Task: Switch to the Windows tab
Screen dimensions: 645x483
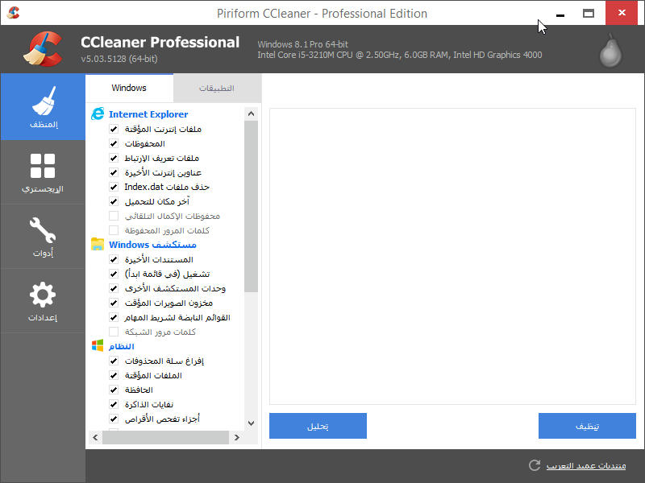Action: (128, 89)
